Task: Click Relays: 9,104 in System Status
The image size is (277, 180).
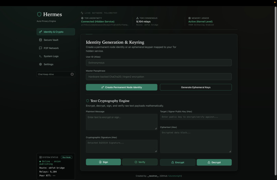Action: [48, 172]
